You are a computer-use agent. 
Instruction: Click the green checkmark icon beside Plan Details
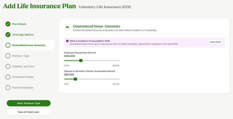pyautogui.click(x=8, y=24)
